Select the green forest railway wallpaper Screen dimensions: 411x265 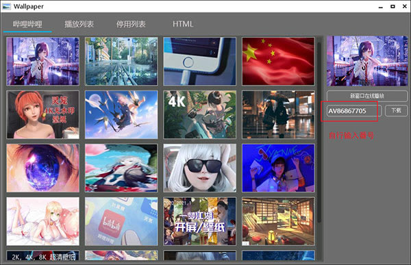pyautogui.click(x=121, y=62)
